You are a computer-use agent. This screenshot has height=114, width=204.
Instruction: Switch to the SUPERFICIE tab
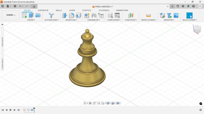click(43, 10)
